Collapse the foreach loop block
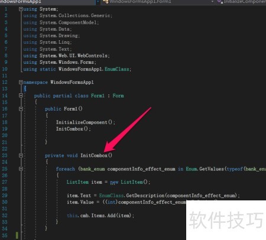This screenshot has width=266, height=240. [21, 169]
